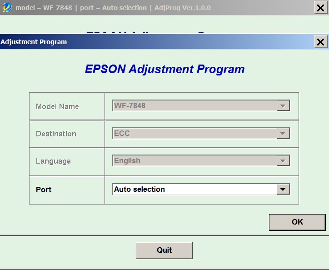This screenshot has height=270, width=329.
Task: Click the Destination label
Action: (x=56, y=134)
